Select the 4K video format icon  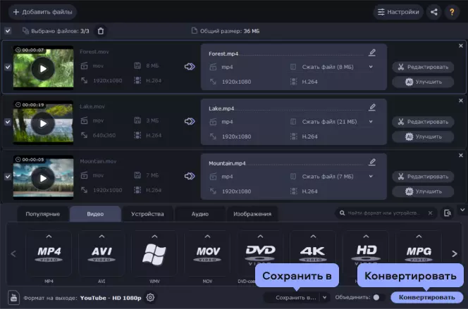tap(313, 253)
